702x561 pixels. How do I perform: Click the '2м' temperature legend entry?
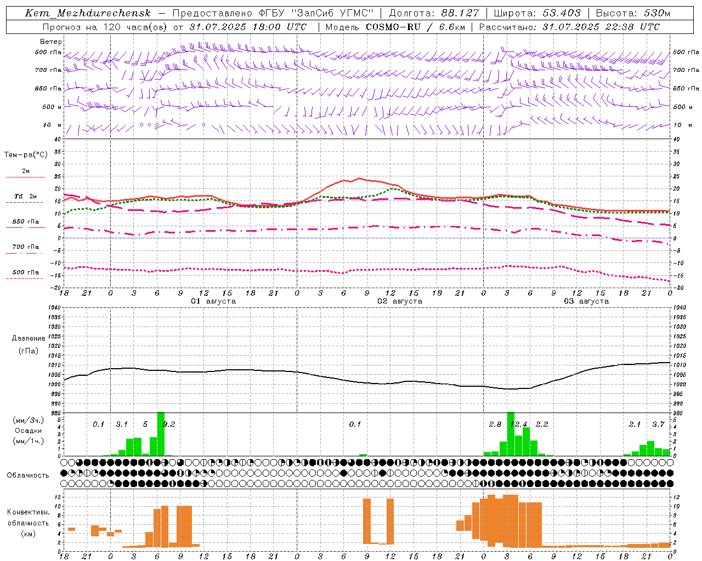pyautogui.click(x=26, y=171)
